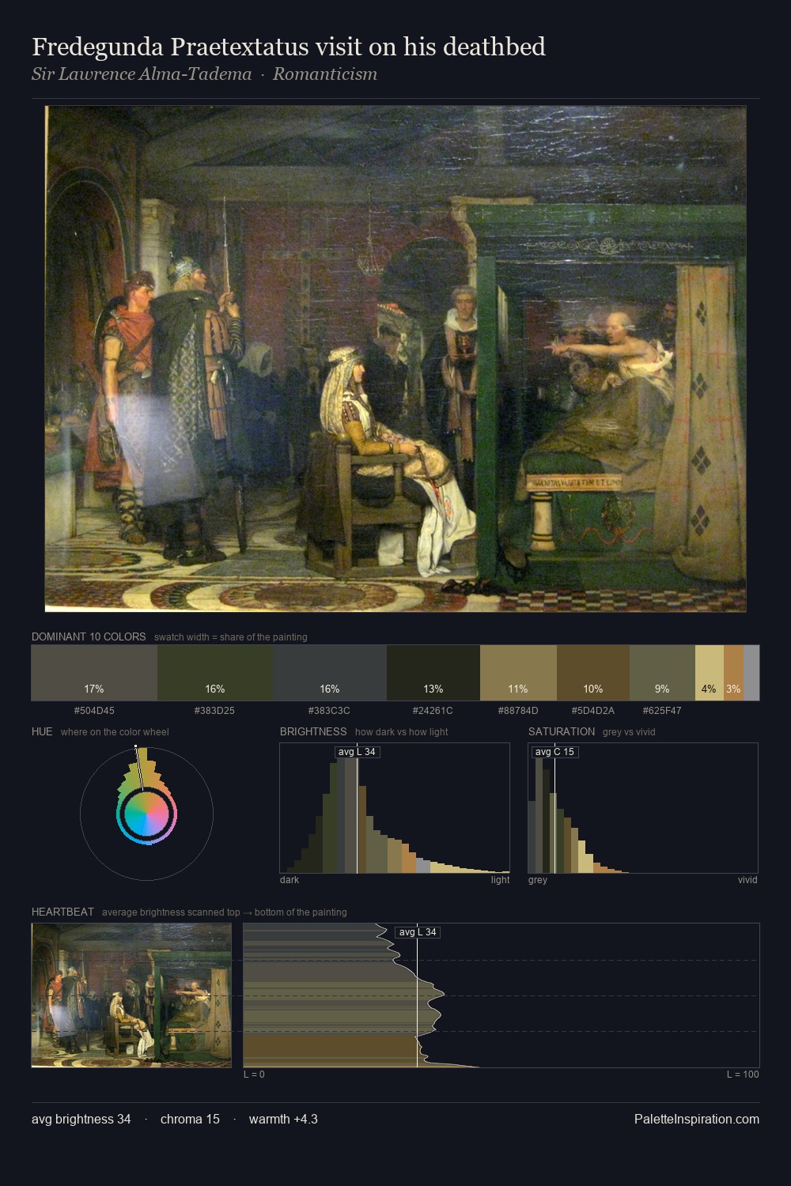Click the hex label #88784D
This screenshot has width=791, height=1186.
pos(518,711)
